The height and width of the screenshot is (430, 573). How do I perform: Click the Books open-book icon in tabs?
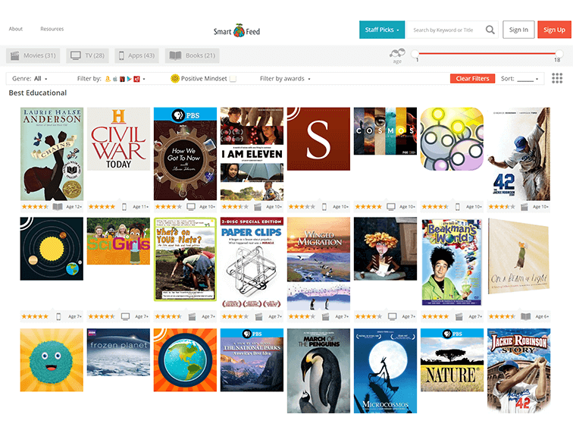click(x=175, y=55)
